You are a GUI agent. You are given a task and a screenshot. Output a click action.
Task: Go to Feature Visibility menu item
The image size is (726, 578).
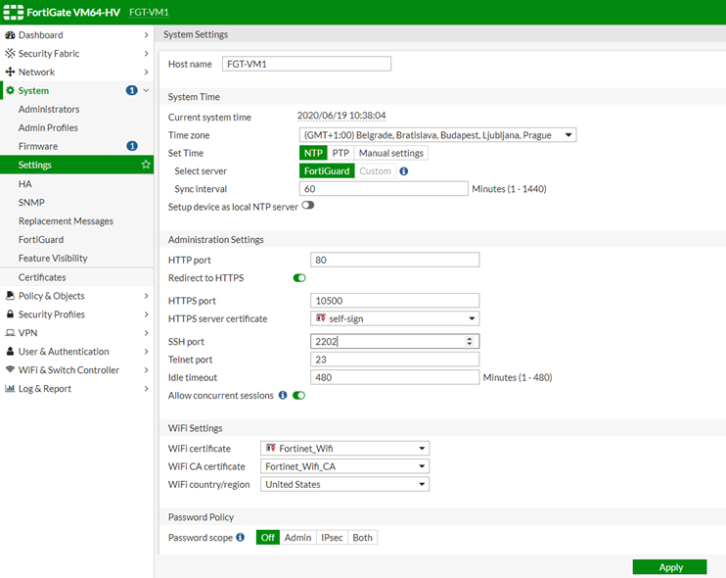[53, 259]
